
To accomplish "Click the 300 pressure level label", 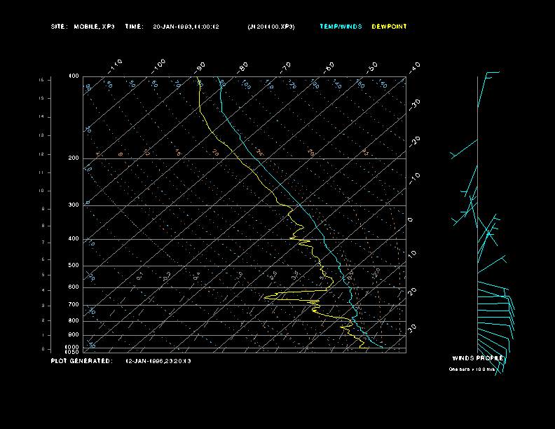I will click(74, 205).
